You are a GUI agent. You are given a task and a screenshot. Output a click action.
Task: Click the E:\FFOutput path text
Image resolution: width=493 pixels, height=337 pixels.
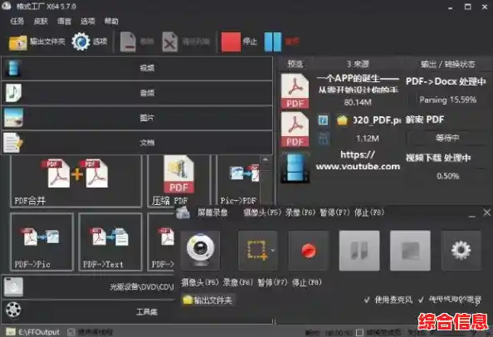click(x=39, y=332)
